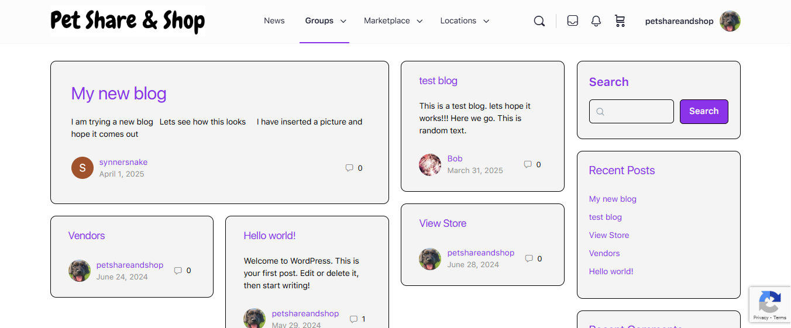This screenshot has width=791, height=328.
Task: Open View Store in Recent Posts
Action: (x=609, y=235)
